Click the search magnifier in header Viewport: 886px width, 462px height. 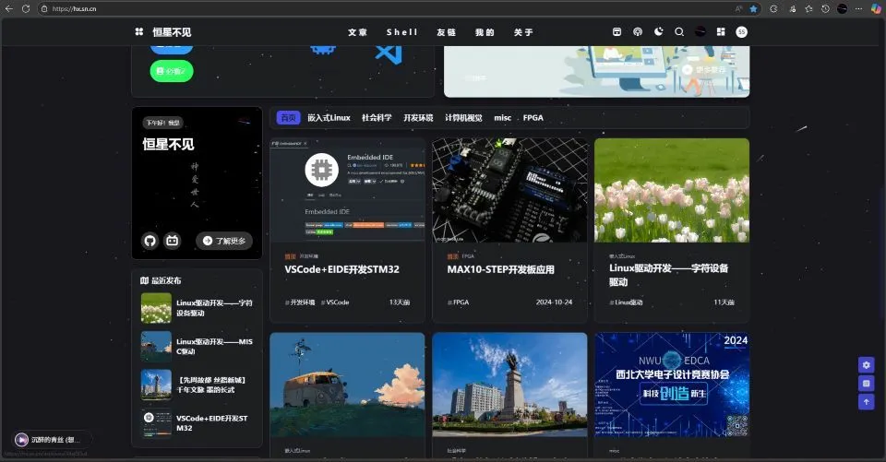pyautogui.click(x=679, y=32)
